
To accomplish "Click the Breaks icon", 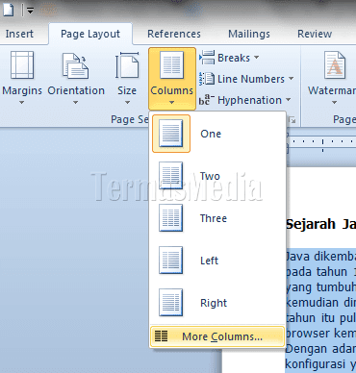I will click(x=207, y=58).
